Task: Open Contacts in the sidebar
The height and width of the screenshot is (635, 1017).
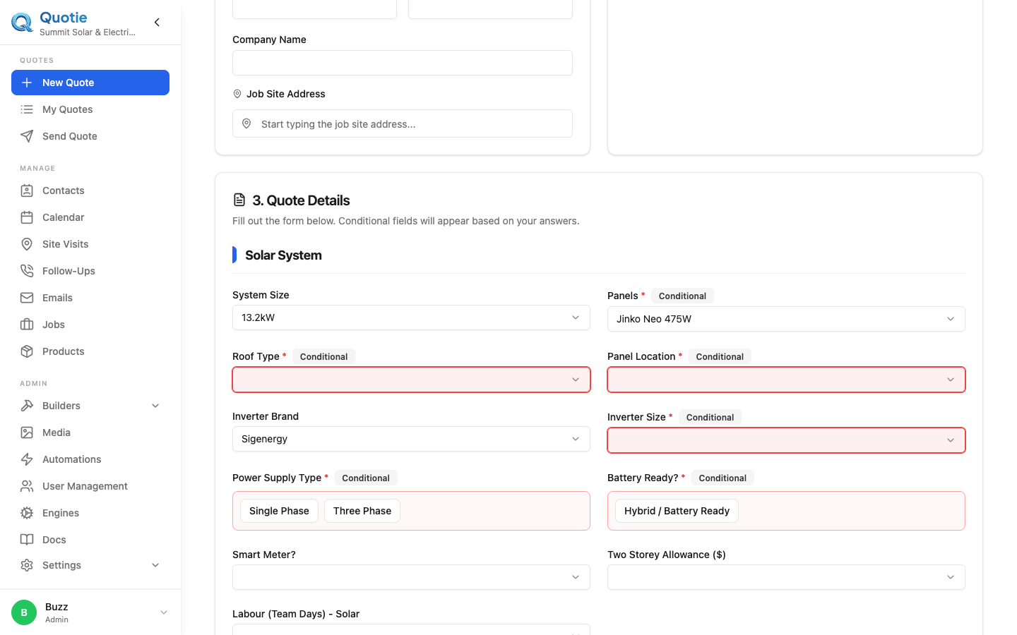Action: click(x=90, y=190)
